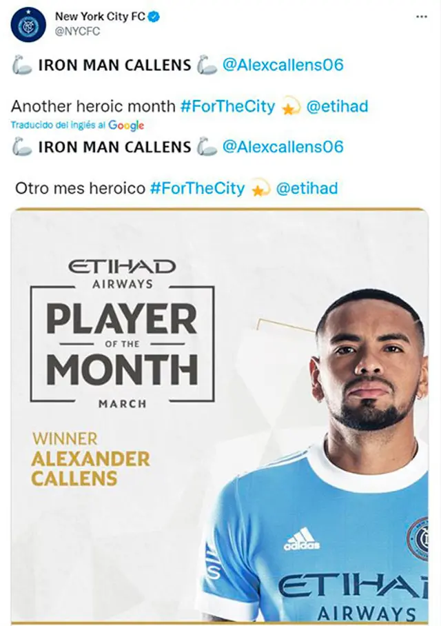Click the adidas logo on the jersey
Image resolution: width=441 pixels, height=626 pixels.
302,538
